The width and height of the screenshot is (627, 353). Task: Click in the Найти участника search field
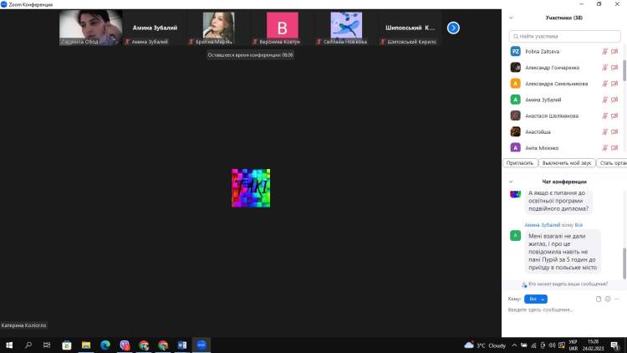coord(564,37)
